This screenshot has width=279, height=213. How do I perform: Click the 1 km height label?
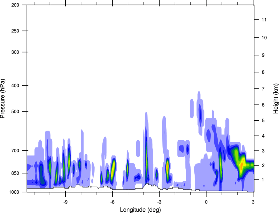pos(263,180)
